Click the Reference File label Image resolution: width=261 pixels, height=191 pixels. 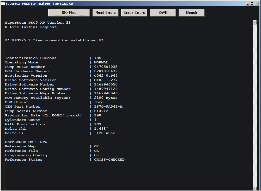pos(21,151)
